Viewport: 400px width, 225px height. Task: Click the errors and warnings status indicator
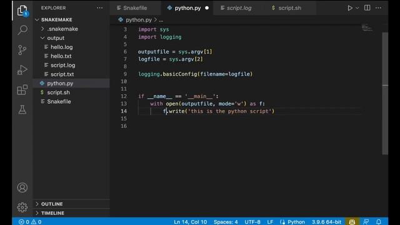pos(30,222)
